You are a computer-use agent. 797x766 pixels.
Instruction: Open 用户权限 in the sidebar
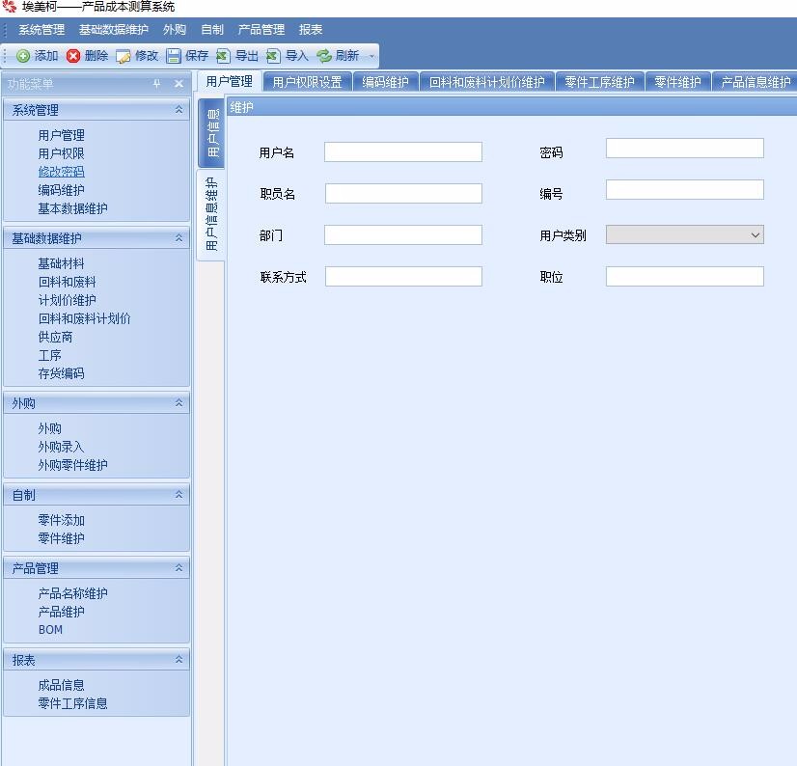[61, 153]
